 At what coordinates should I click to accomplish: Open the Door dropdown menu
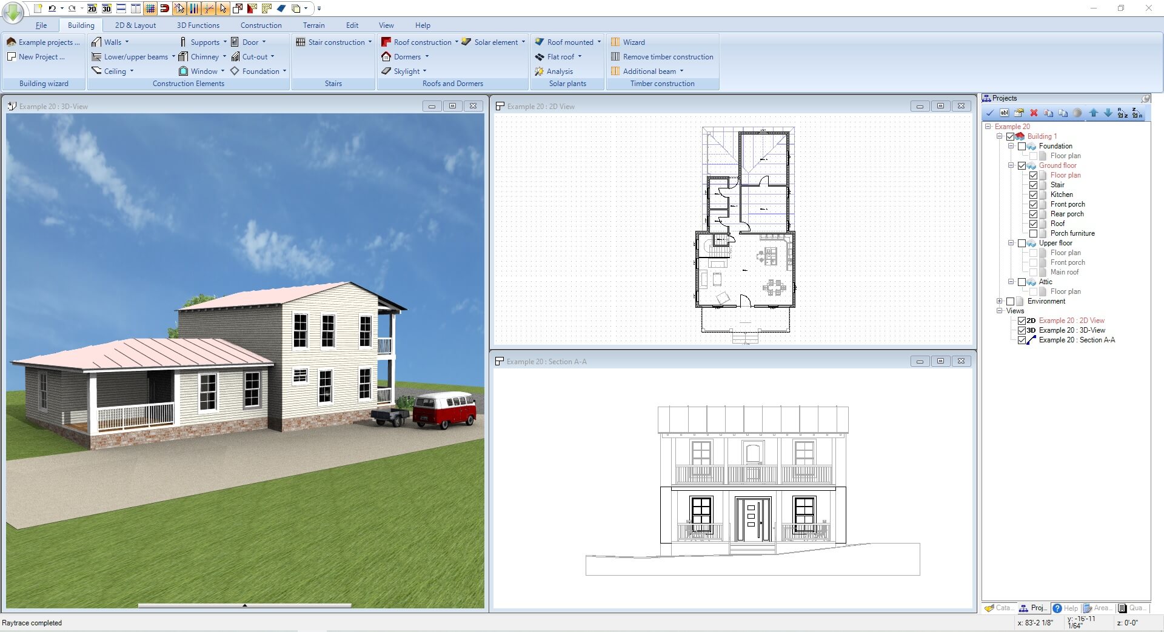click(263, 42)
